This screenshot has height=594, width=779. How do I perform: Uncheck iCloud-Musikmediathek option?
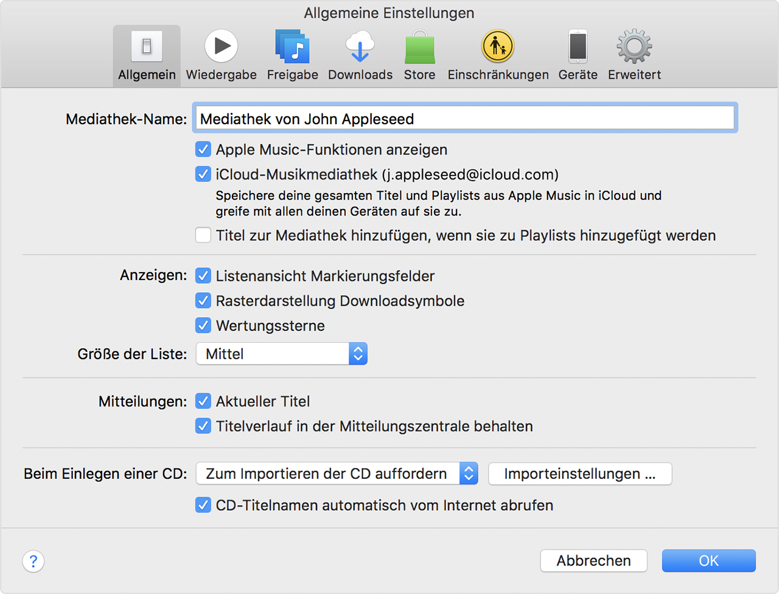(x=203, y=175)
